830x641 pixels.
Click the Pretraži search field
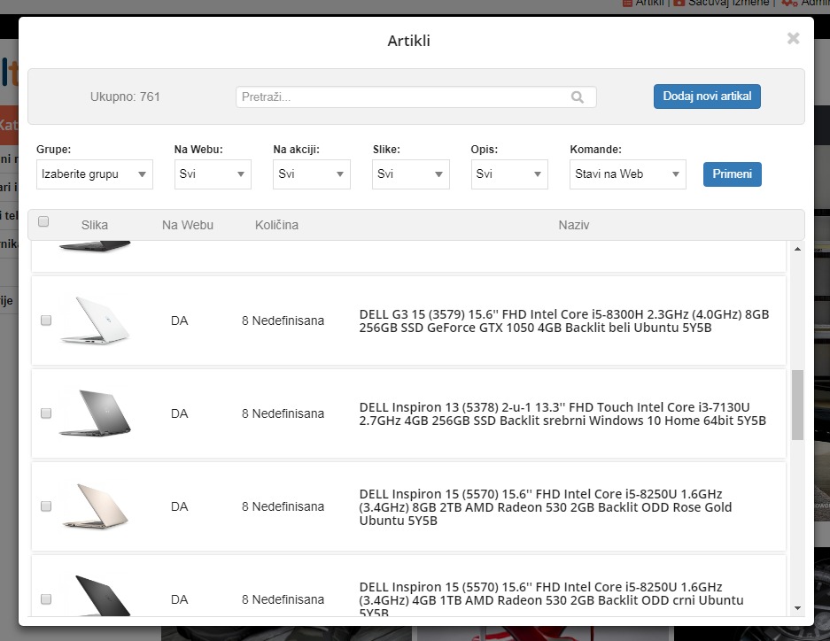point(416,97)
